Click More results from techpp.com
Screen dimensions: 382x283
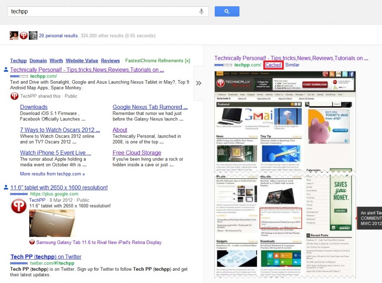(52, 174)
